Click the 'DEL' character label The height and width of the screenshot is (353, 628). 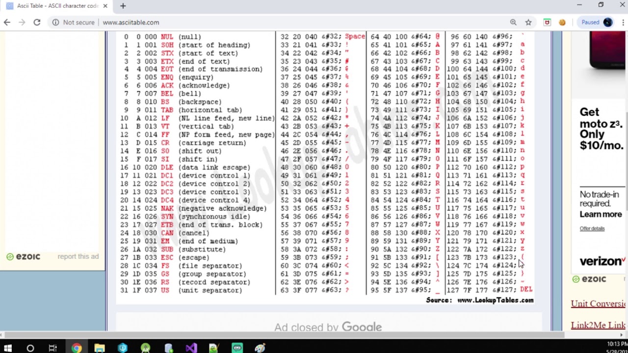pos(526,289)
